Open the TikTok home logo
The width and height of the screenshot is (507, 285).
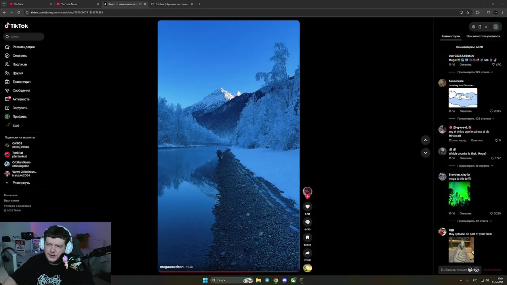pos(16,26)
